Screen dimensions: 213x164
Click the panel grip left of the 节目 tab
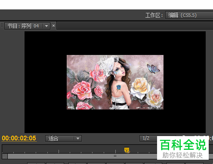[2, 25]
